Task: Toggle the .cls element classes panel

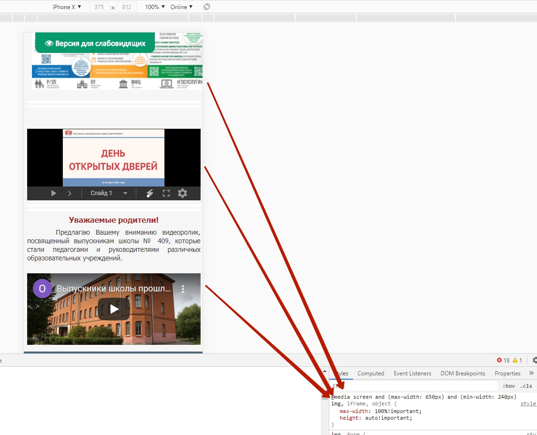Action: 526,386
